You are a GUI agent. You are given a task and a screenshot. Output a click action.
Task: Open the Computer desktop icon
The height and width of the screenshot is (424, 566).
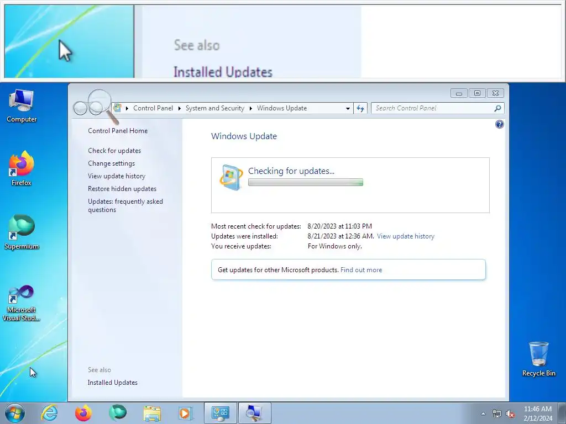pos(22,105)
